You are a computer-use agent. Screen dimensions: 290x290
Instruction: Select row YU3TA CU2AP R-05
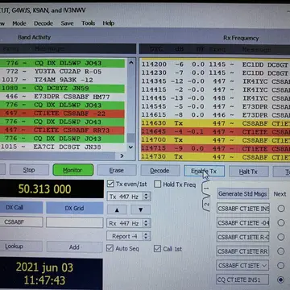[62, 72]
